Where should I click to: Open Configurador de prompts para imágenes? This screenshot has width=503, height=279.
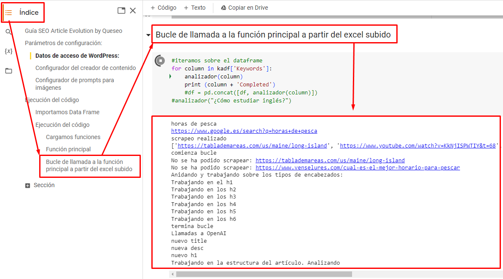coord(75,84)
